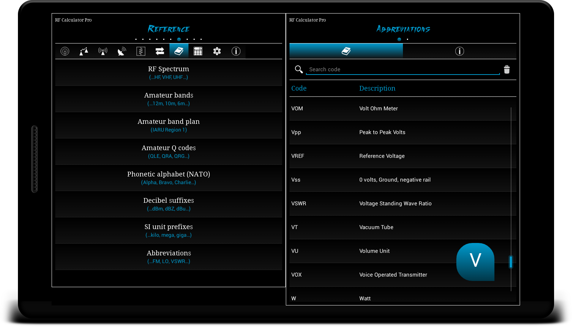The image size is (572, 327).
Task: Click the Description column header
Action: click(377, 88)
